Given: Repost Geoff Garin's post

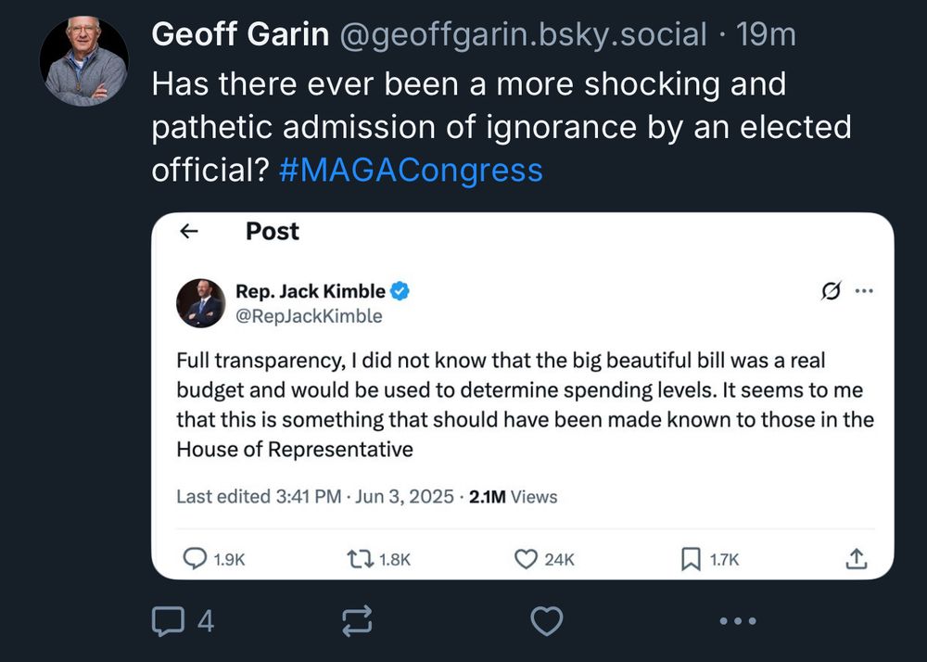Looking at the screenshot, I should (358, 620).
